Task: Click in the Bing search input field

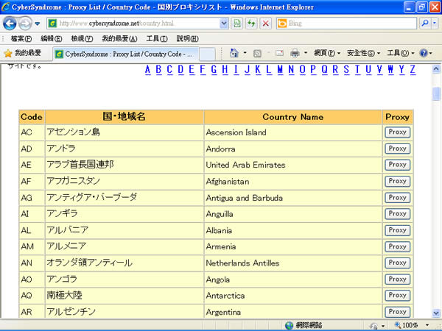Action: (x=346, y=23)
